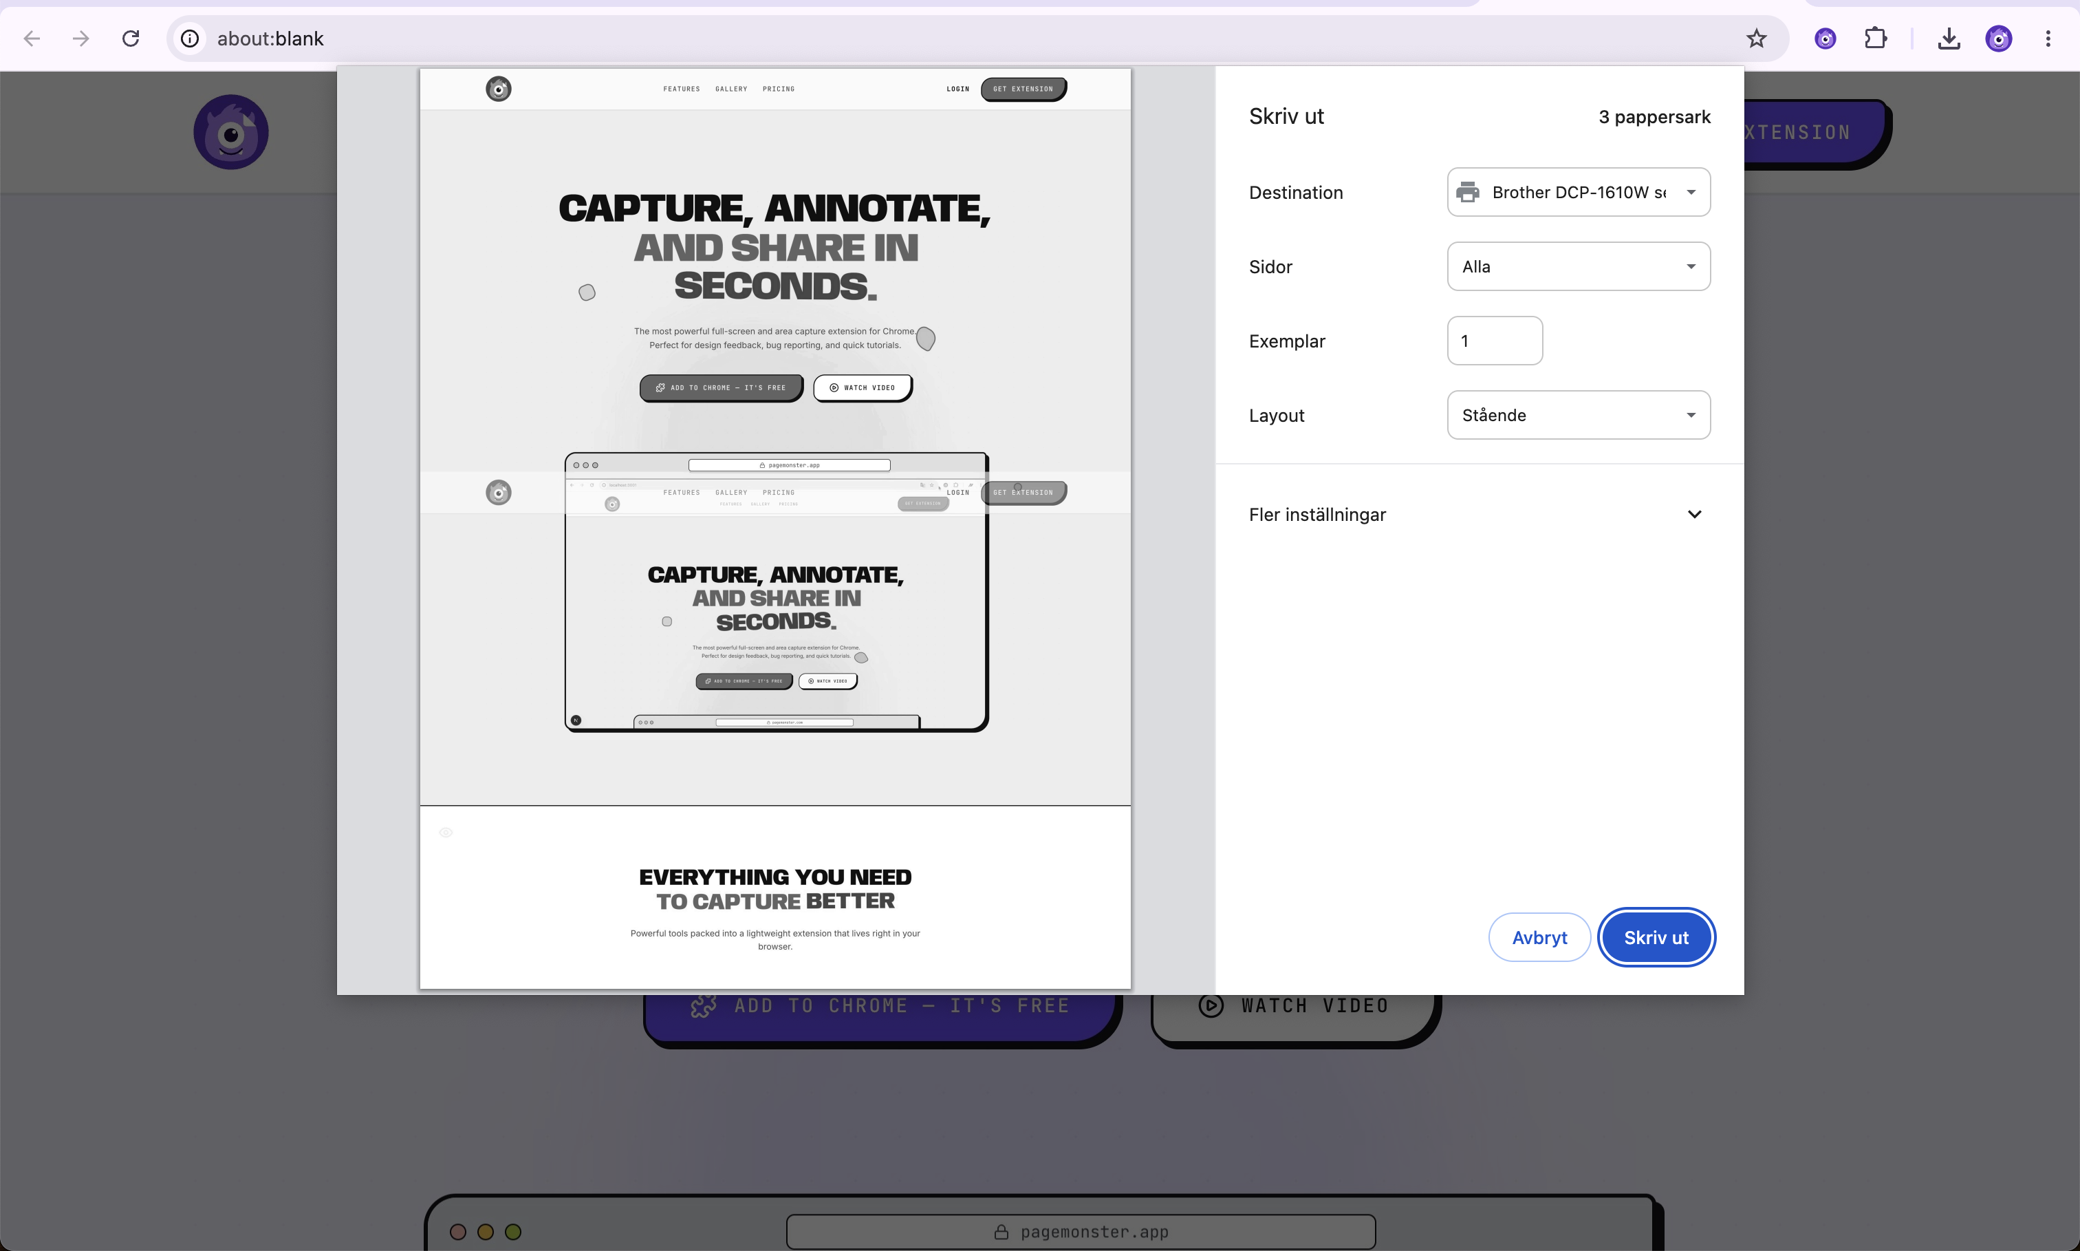This screenshot has width=2080, height=1251.
Task: Click the Exemplar copies field
Action: [1495, 341]
